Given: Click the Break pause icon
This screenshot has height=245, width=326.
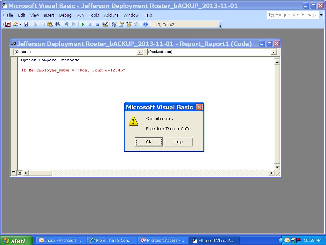Looking at the screenshot, I should (x=90, y=24).
